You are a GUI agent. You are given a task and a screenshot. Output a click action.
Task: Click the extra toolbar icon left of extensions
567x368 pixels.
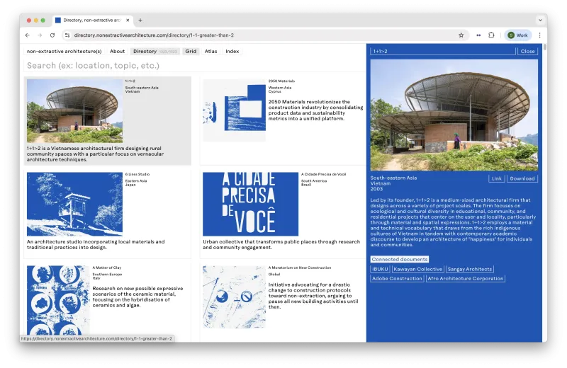click(x=478, y=35)
